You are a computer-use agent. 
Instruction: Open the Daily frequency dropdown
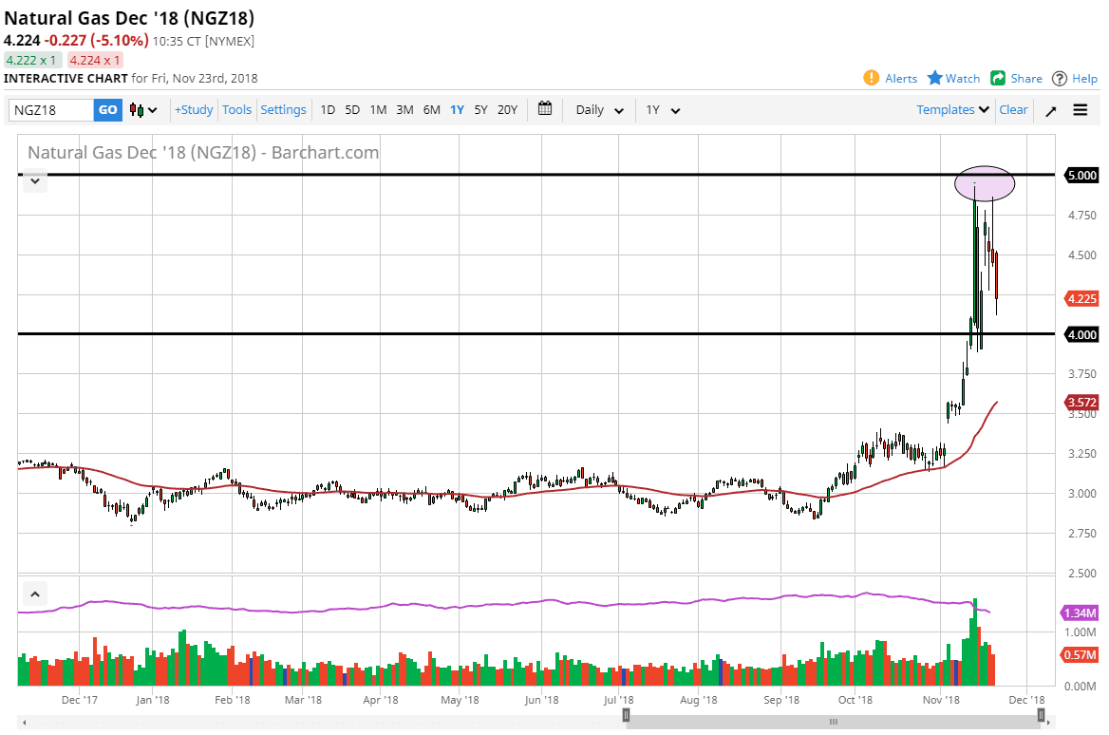click(599, 109)
